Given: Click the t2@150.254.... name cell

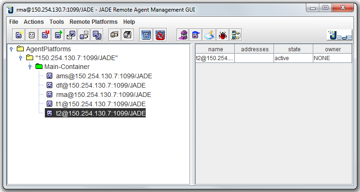Looking at the screenshot, I should pyautogui.click(x=215, y=58).
